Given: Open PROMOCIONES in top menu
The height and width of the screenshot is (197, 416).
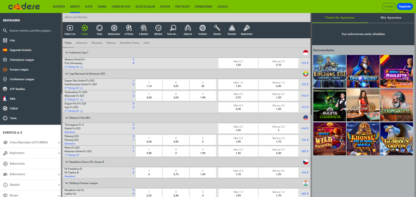Looking at the screenshot, I should (x=203, y=6).
